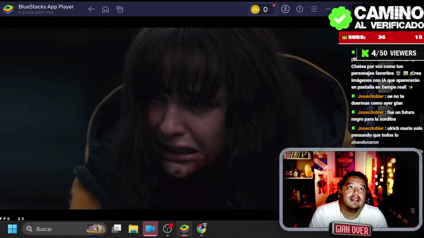Click the Josecitobler name in 'futuro negro' message

[371, 112]
